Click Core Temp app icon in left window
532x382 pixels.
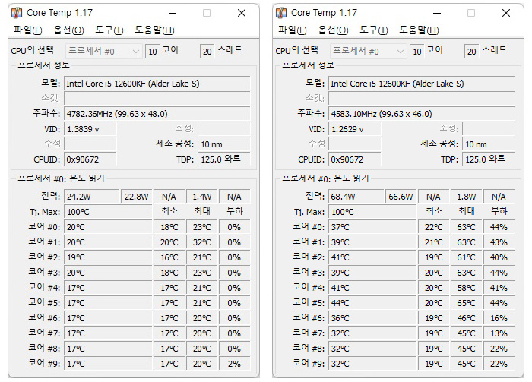(17, 13)
